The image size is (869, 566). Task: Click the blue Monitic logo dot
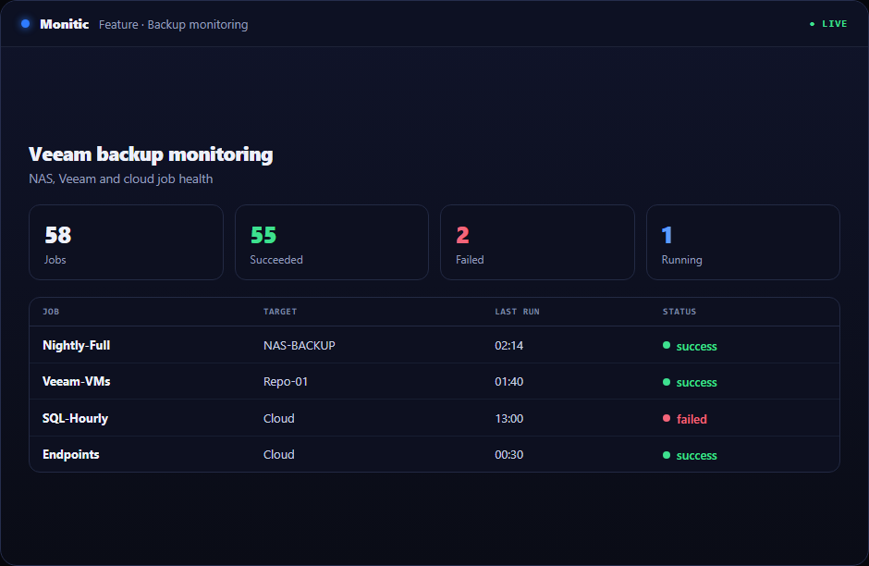[x=25, y=24]
